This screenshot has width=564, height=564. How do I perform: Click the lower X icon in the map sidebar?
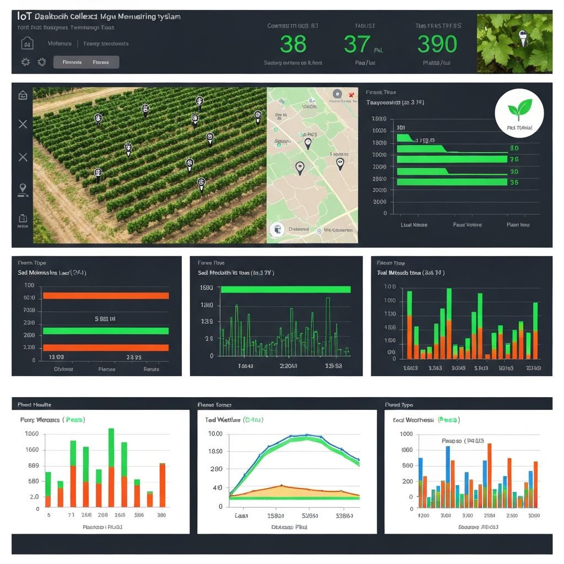pyautogui.click(x=23, y=158)
